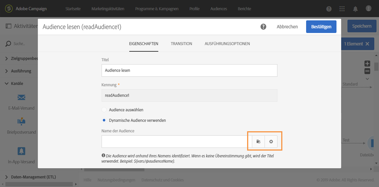Screen dimensions: 379x187
Task: Select 'Dynamische Audience verwenden' radio option
Action: 104,120
